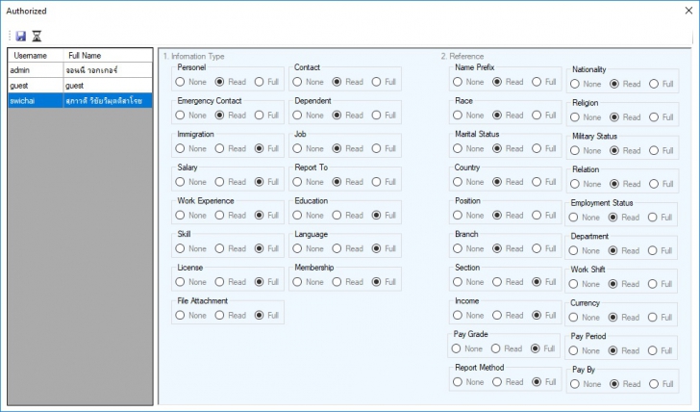Image resolution: width=700 pixels, height=412 pixels.
Task: Set Religion to Full
Action: tap(662, 117)
